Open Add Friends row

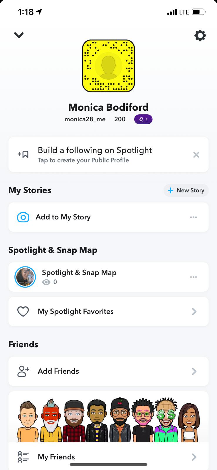pyautogui.click(x=108, y=371)
